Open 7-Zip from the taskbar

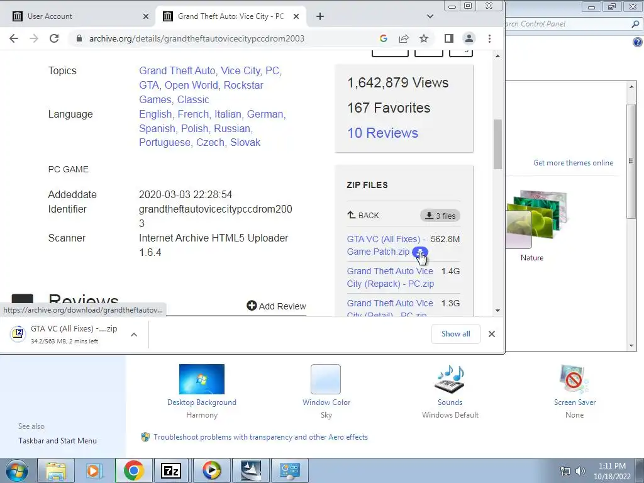point(171,470)
